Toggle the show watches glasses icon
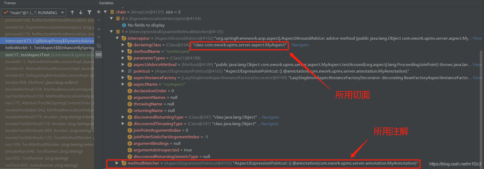 point(99,54)
